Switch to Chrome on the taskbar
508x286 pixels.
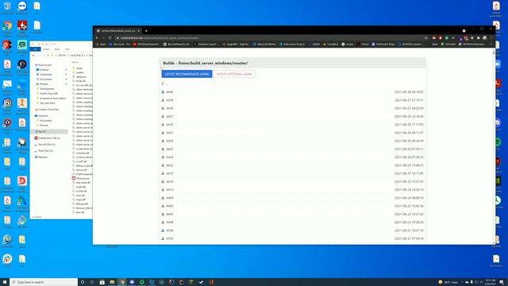coord(122,282)
